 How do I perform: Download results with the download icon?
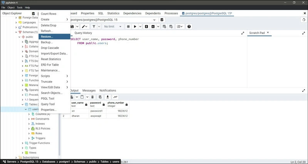tap(108, 97)
